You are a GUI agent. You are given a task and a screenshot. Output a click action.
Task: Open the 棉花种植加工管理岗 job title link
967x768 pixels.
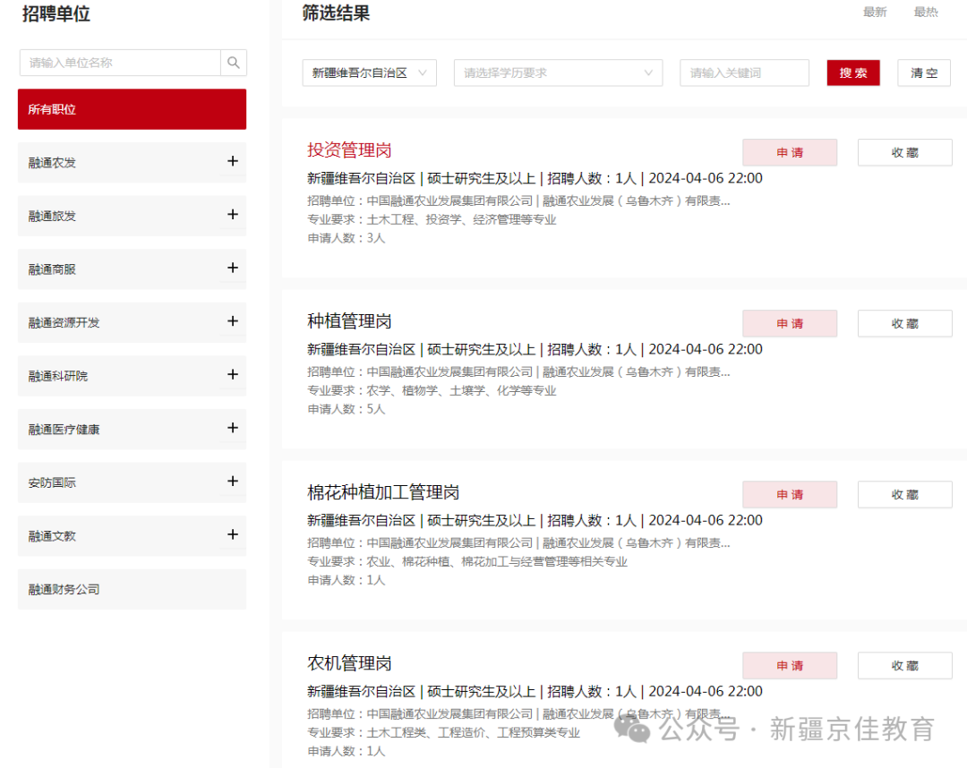383,492
